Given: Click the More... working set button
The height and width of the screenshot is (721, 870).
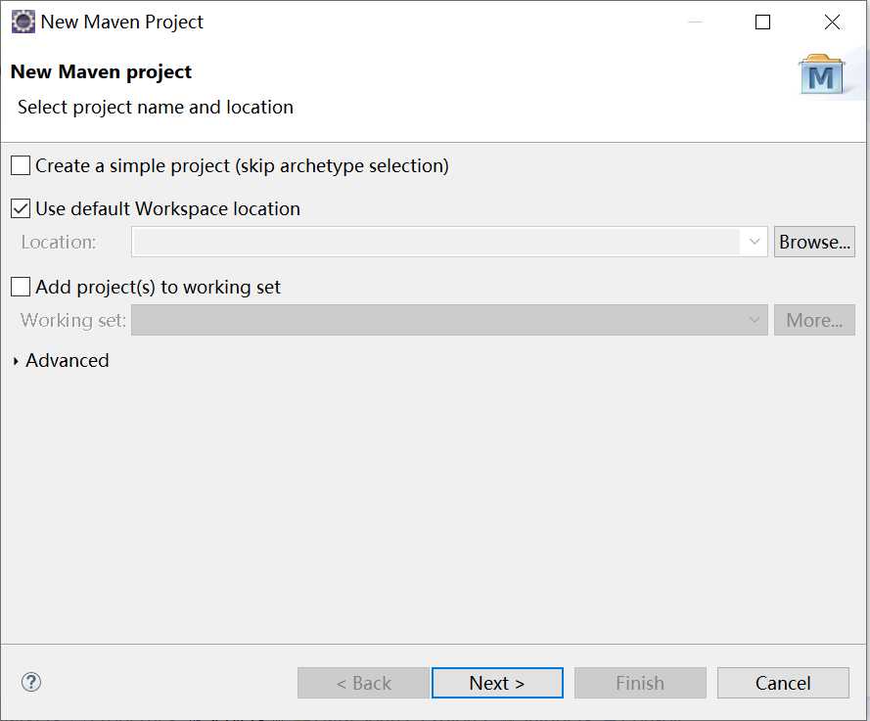Looking at the screenshot, I should [x=814, y=320].
